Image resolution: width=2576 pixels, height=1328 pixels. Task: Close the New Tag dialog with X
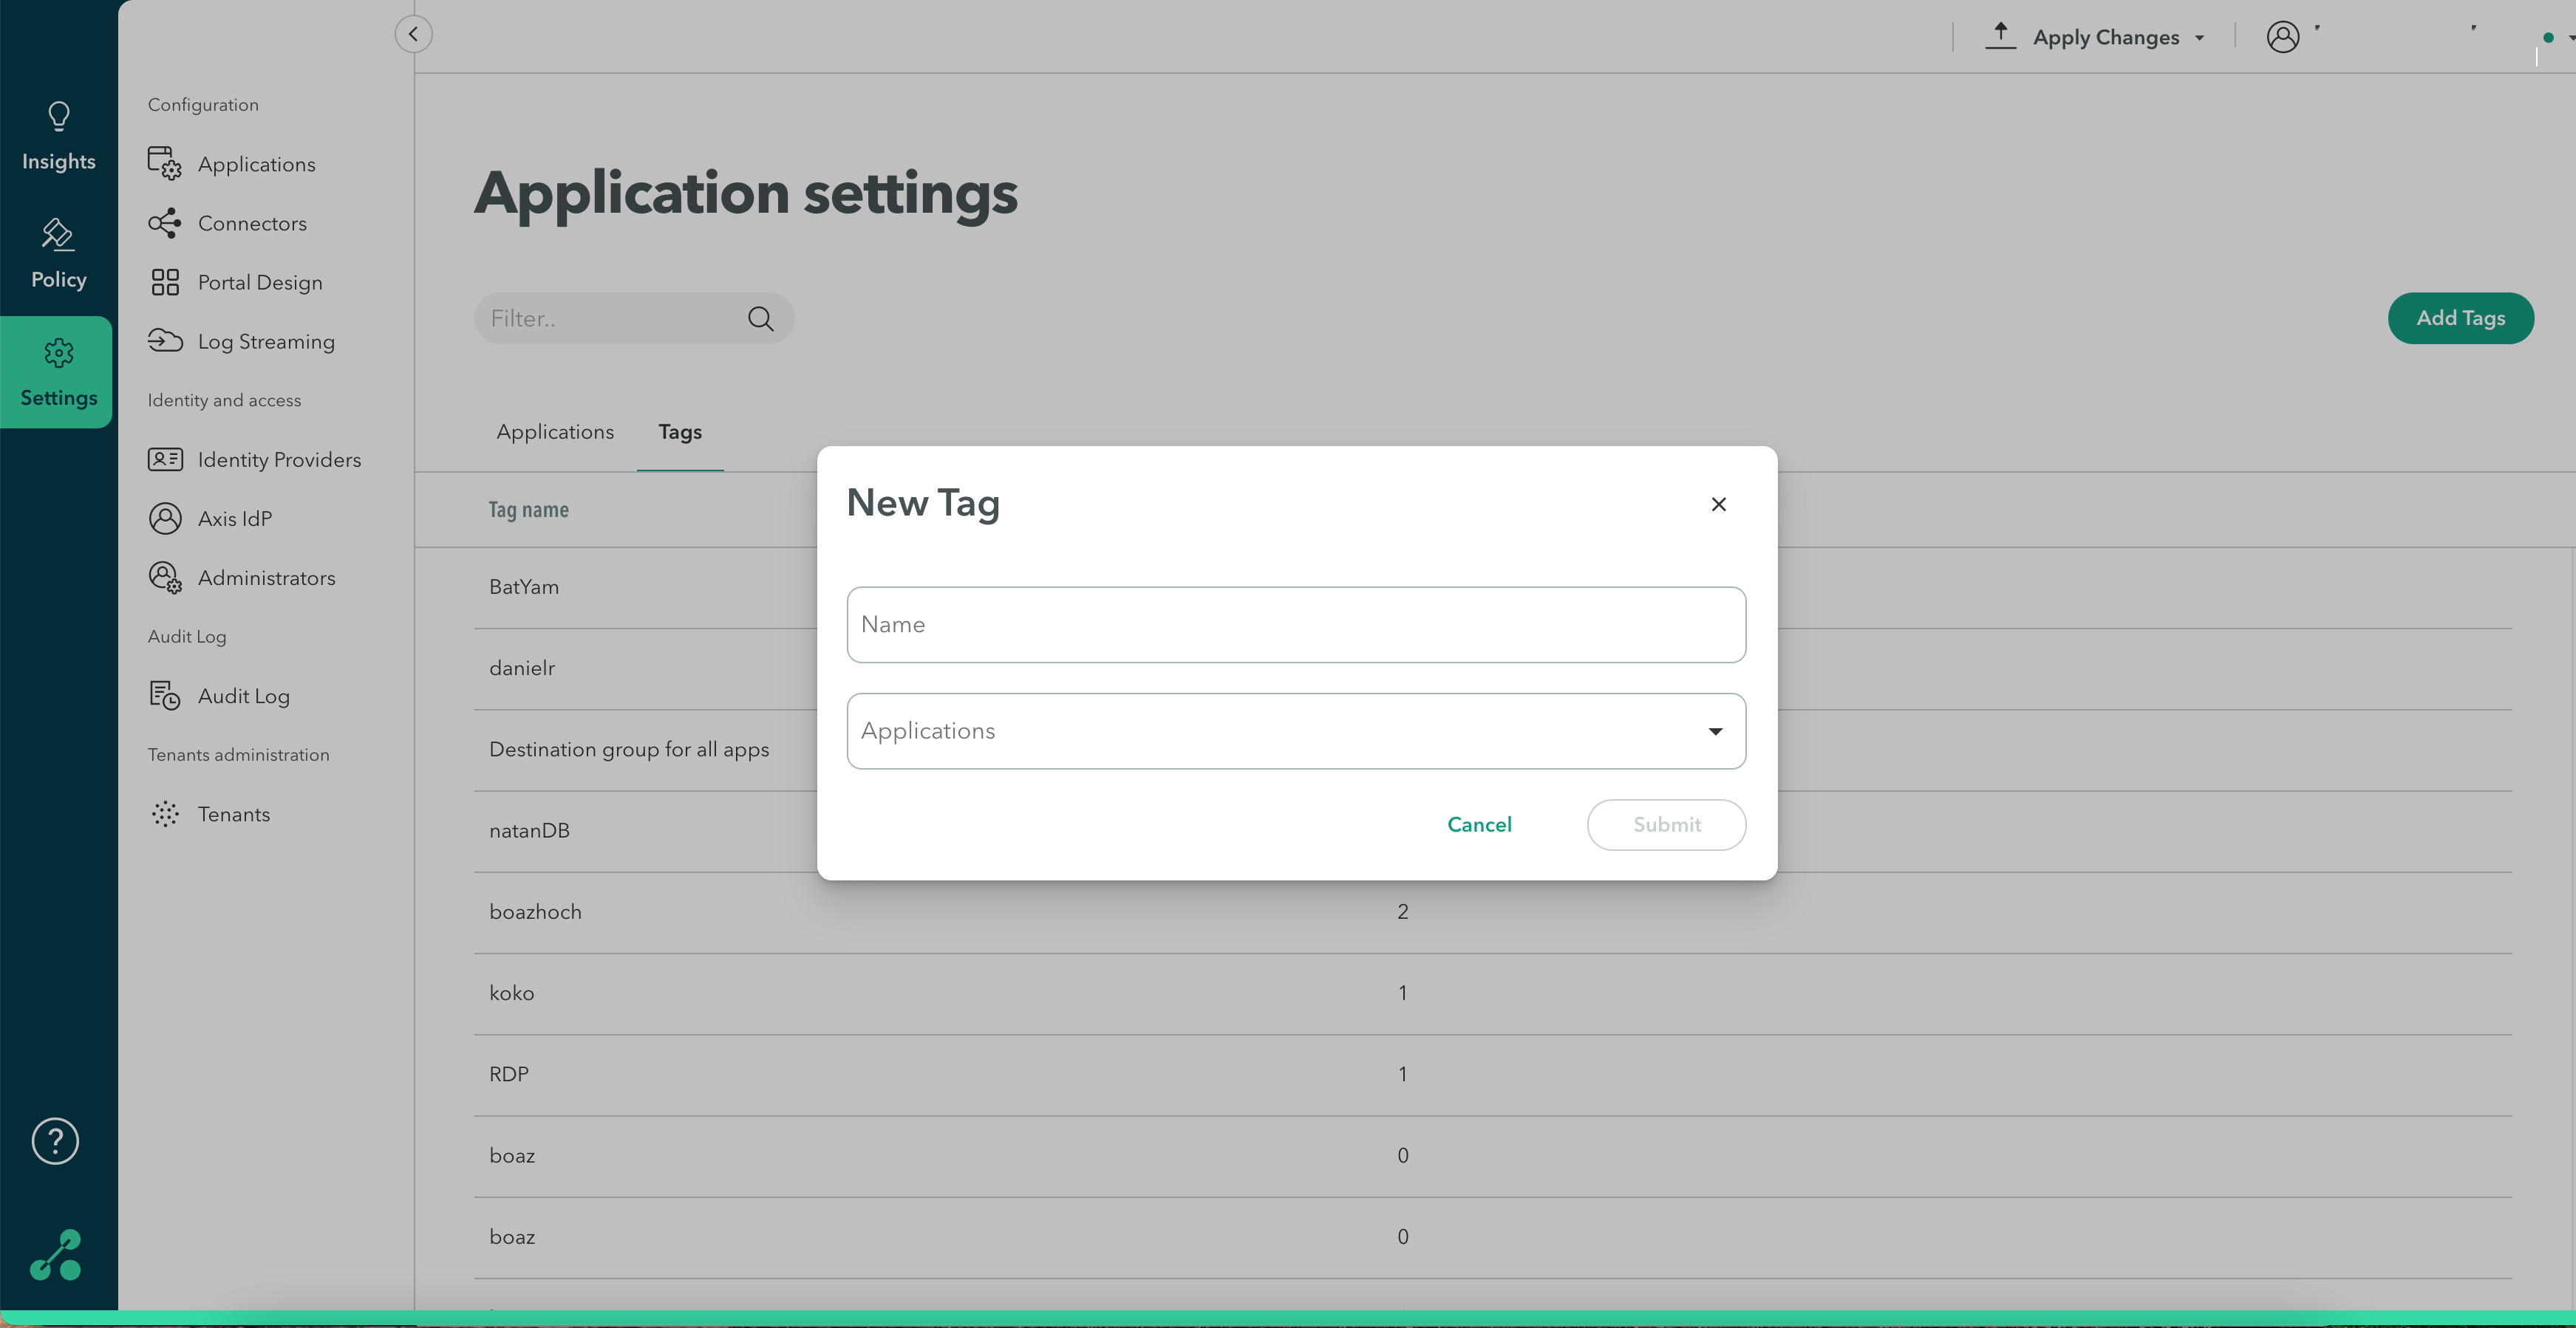click(x=1718, y=504)
